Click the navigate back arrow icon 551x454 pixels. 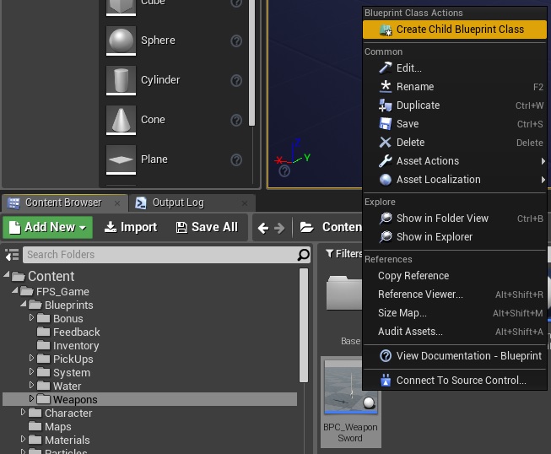pyautogui.click(x=263, y=227)
